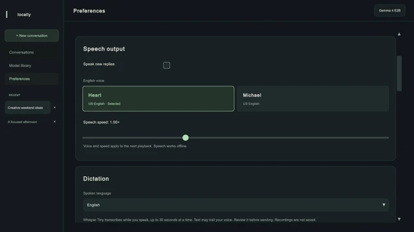Click the scroll up arrow icon
The height and width of the screenshot is (232, 414).
point(399,34)
